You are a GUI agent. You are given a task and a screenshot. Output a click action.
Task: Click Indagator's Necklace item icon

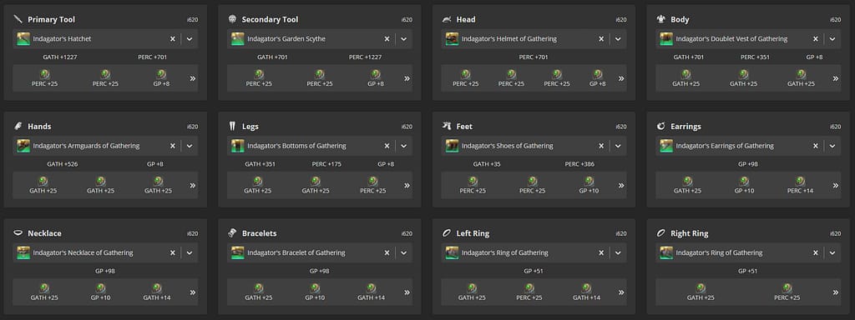pyautogui.click(x=23, y=253)
